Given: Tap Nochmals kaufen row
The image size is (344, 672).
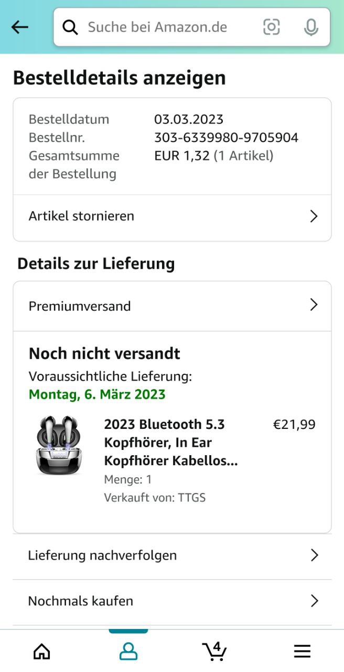Looking at the screenshot, I should pos(81,601).
